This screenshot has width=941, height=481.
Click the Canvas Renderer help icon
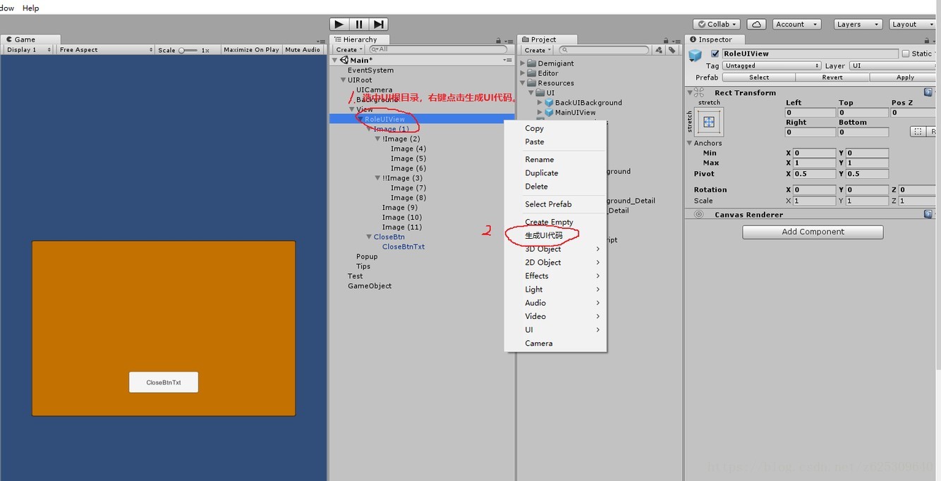(928, 214)
